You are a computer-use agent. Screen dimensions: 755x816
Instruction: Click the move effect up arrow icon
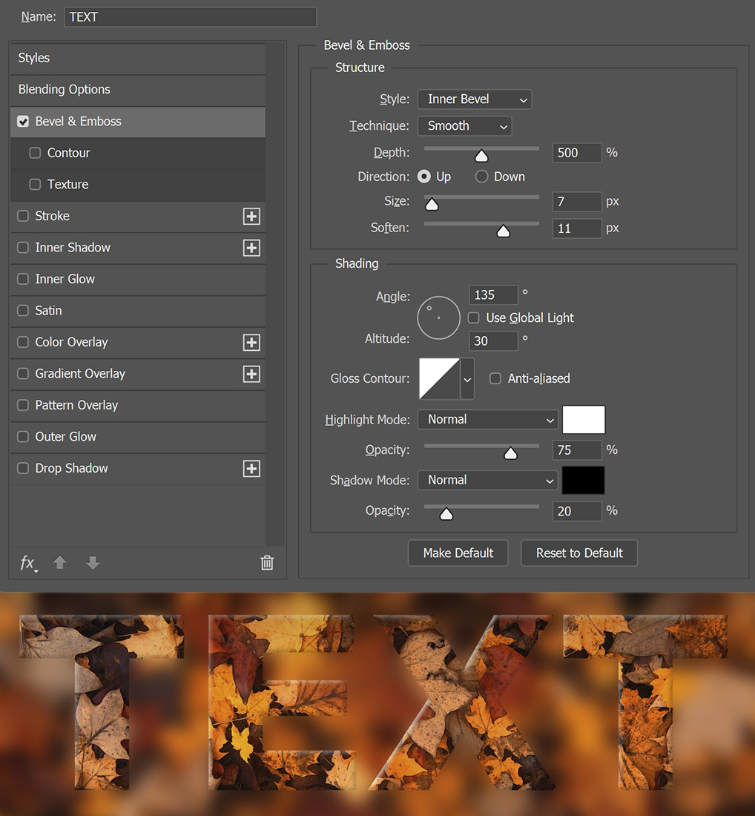click(59, 563)
